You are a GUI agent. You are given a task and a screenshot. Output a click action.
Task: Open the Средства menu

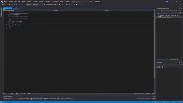pos(47,2)
